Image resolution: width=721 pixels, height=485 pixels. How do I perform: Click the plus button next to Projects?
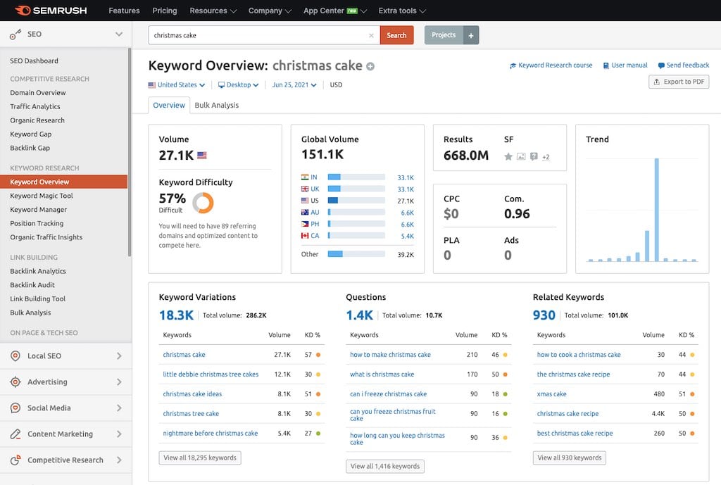(471, 35)
